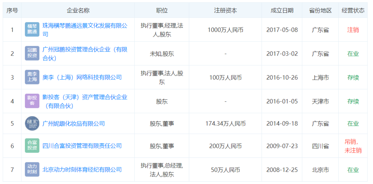373x184 pixels.
Task: Click 广东省 in the 珠海横琴鹏通 row
Action: pyautogui.click(x=320, y=30)
